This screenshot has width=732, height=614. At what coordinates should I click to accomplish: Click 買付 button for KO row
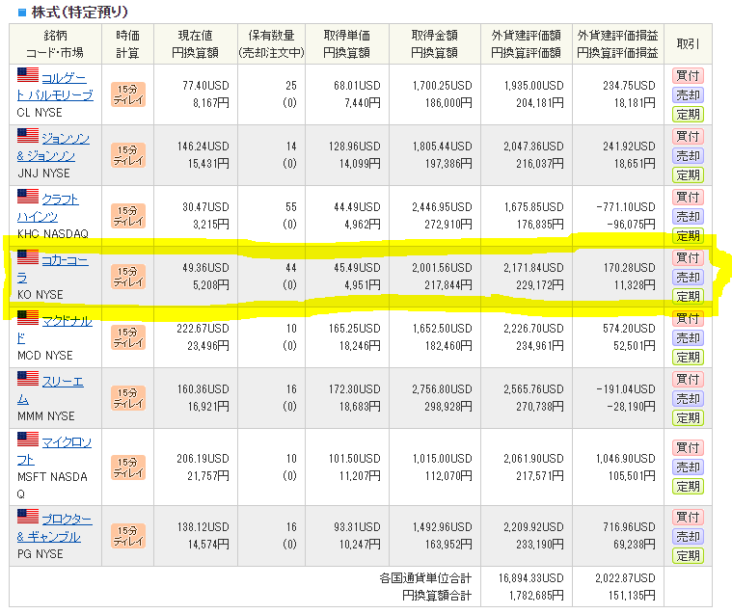coord(688,258)
